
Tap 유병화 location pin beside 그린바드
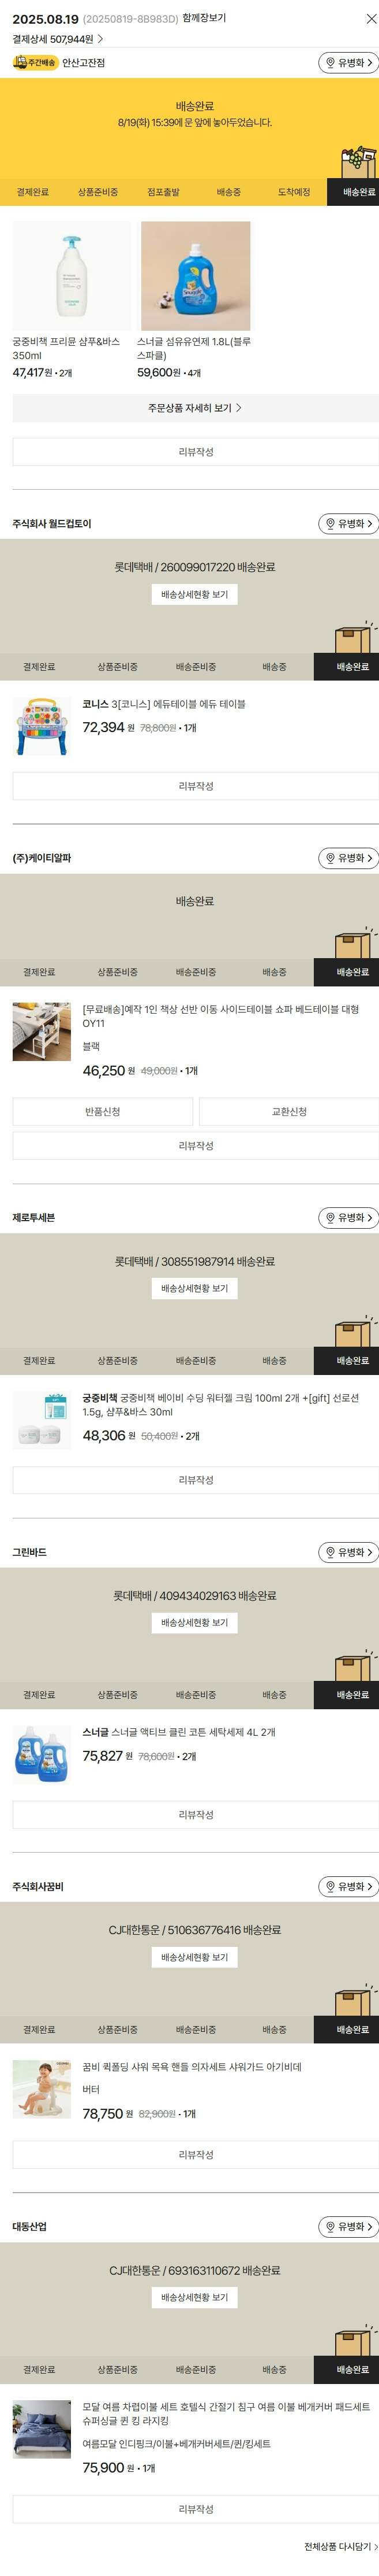[347, 1552]
